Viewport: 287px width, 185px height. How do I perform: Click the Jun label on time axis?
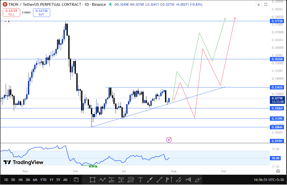click(75, 171)
